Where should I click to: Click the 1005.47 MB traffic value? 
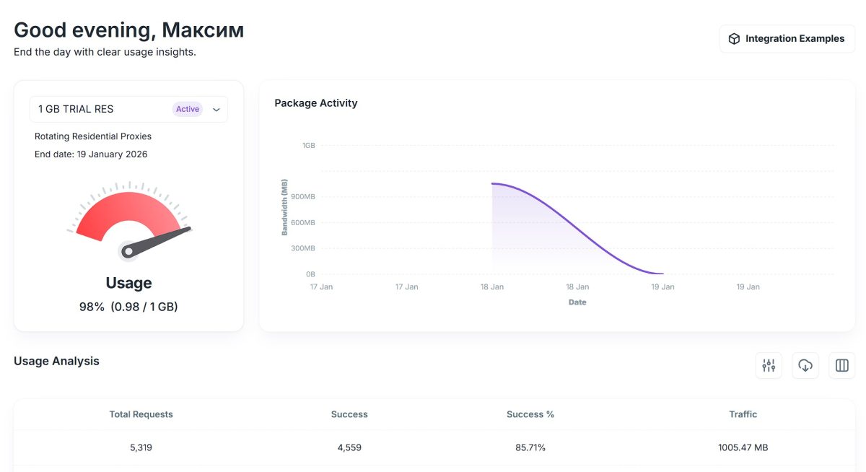tap(743, 447)
